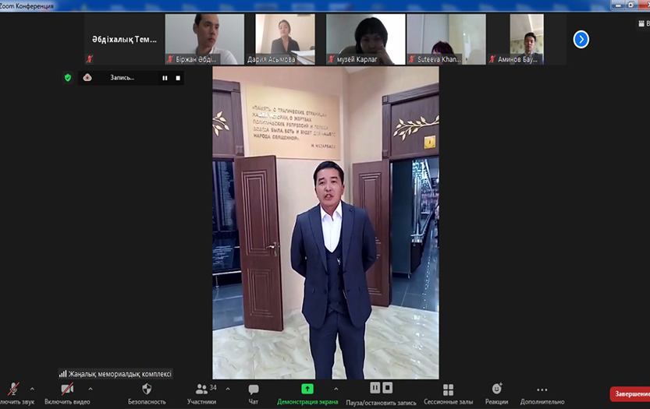Open Сессионные залы breakout rooms

[x=448, y=390]
